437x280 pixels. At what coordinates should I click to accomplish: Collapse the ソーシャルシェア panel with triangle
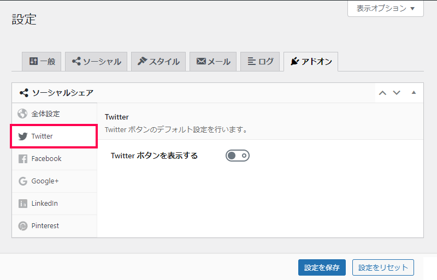414,92
